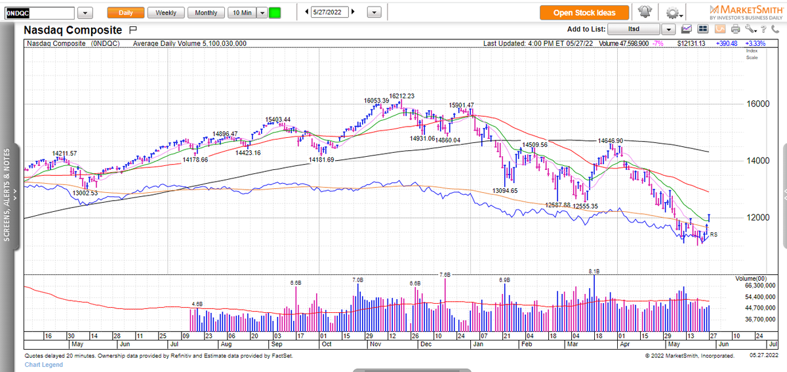Flag the Nasdaq Composite chart
Viewport: 787px width, 372px height.
tap(133, 30)
